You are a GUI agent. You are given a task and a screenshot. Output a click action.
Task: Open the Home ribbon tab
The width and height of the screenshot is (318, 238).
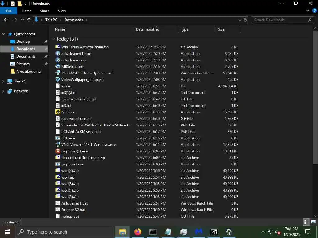click(26, 11)
